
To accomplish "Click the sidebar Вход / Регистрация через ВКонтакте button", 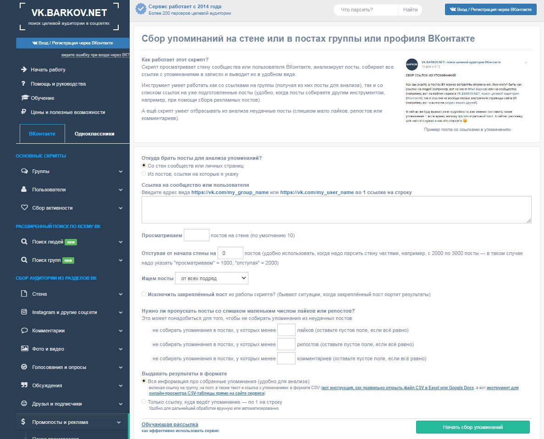I will point(72,43).
